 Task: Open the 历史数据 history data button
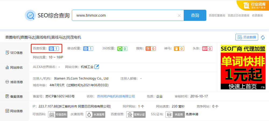(x=247, y=37)
